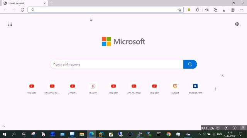Viewport: 247px width, 138px height.
Task: Show the Downloads panel icon
Action: tap(224, 10)
